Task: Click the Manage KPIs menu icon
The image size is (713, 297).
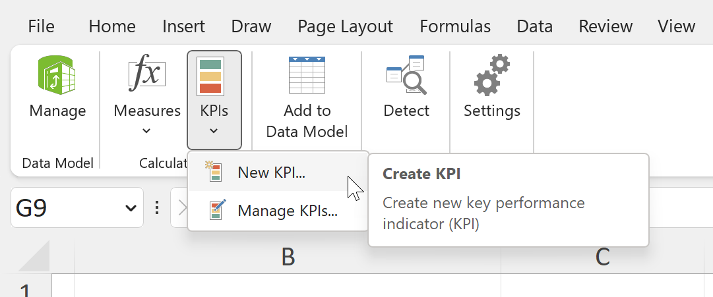Action: (215, 211)
